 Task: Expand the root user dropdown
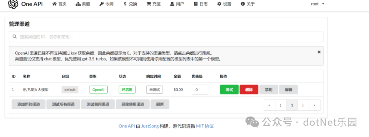[317, 4]
